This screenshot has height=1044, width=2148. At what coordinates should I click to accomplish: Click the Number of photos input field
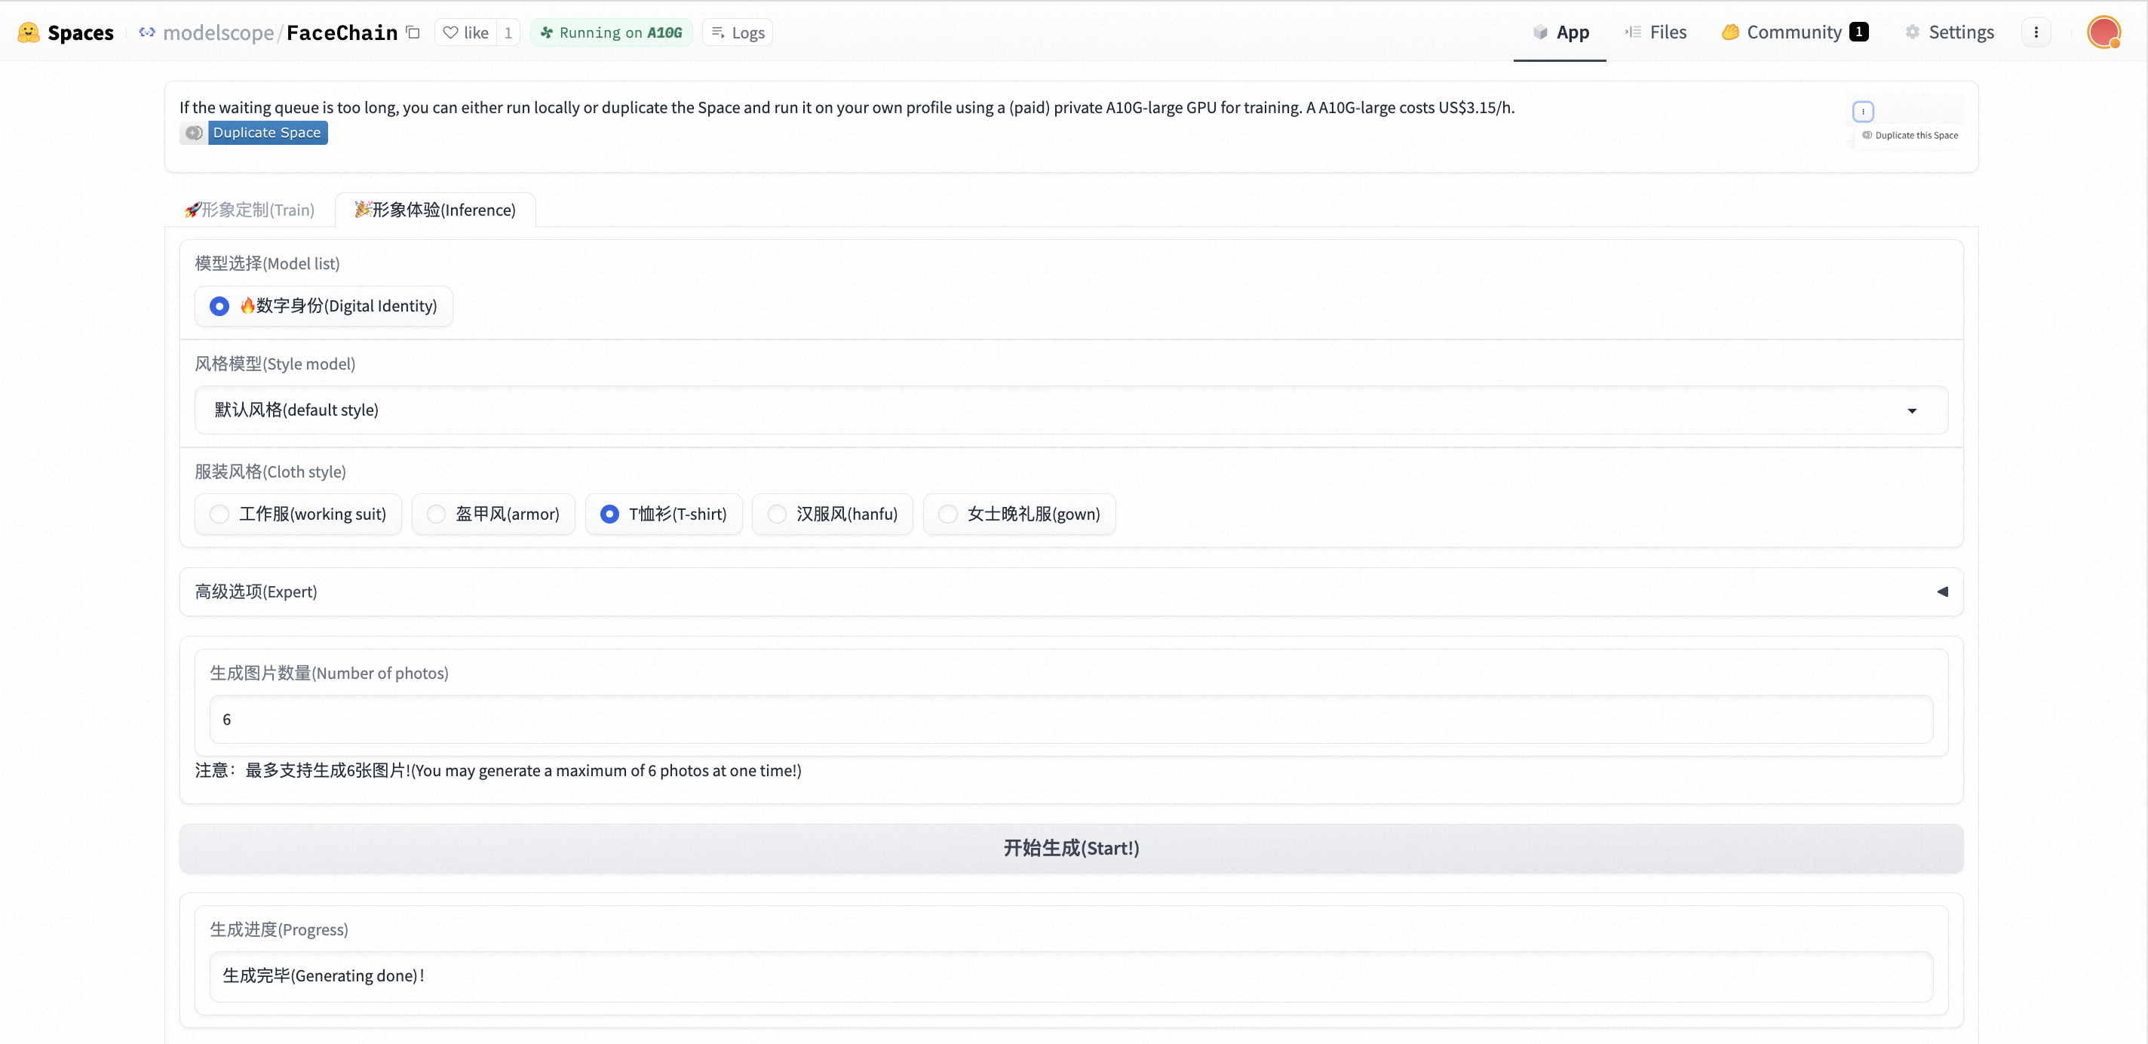[x=1071, y=719]
